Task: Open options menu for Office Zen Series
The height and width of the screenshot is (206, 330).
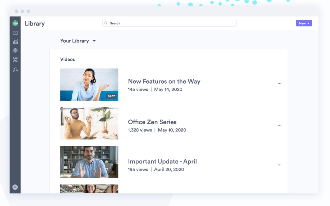Action: [x=280, y=125]
